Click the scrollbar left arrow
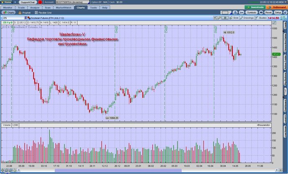Image resolution: width=288 pixels, height=174 pixels. [x=19, y=170]
